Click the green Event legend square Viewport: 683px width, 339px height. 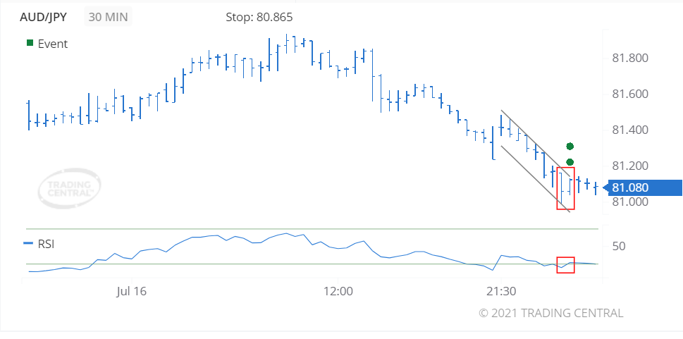pyautogui.click(x=30, y=43)
